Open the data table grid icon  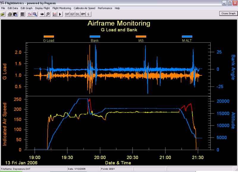point(22,14)
